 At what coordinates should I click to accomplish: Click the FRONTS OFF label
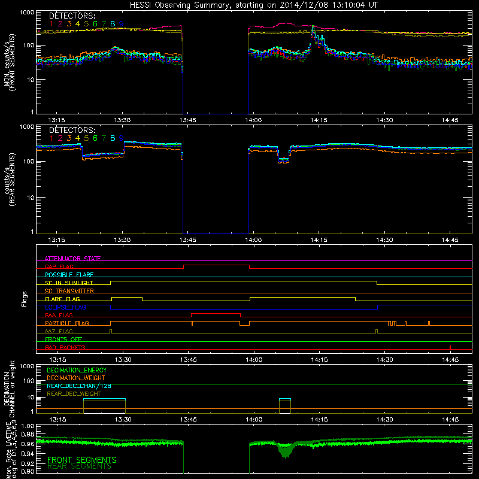(63, 339)
